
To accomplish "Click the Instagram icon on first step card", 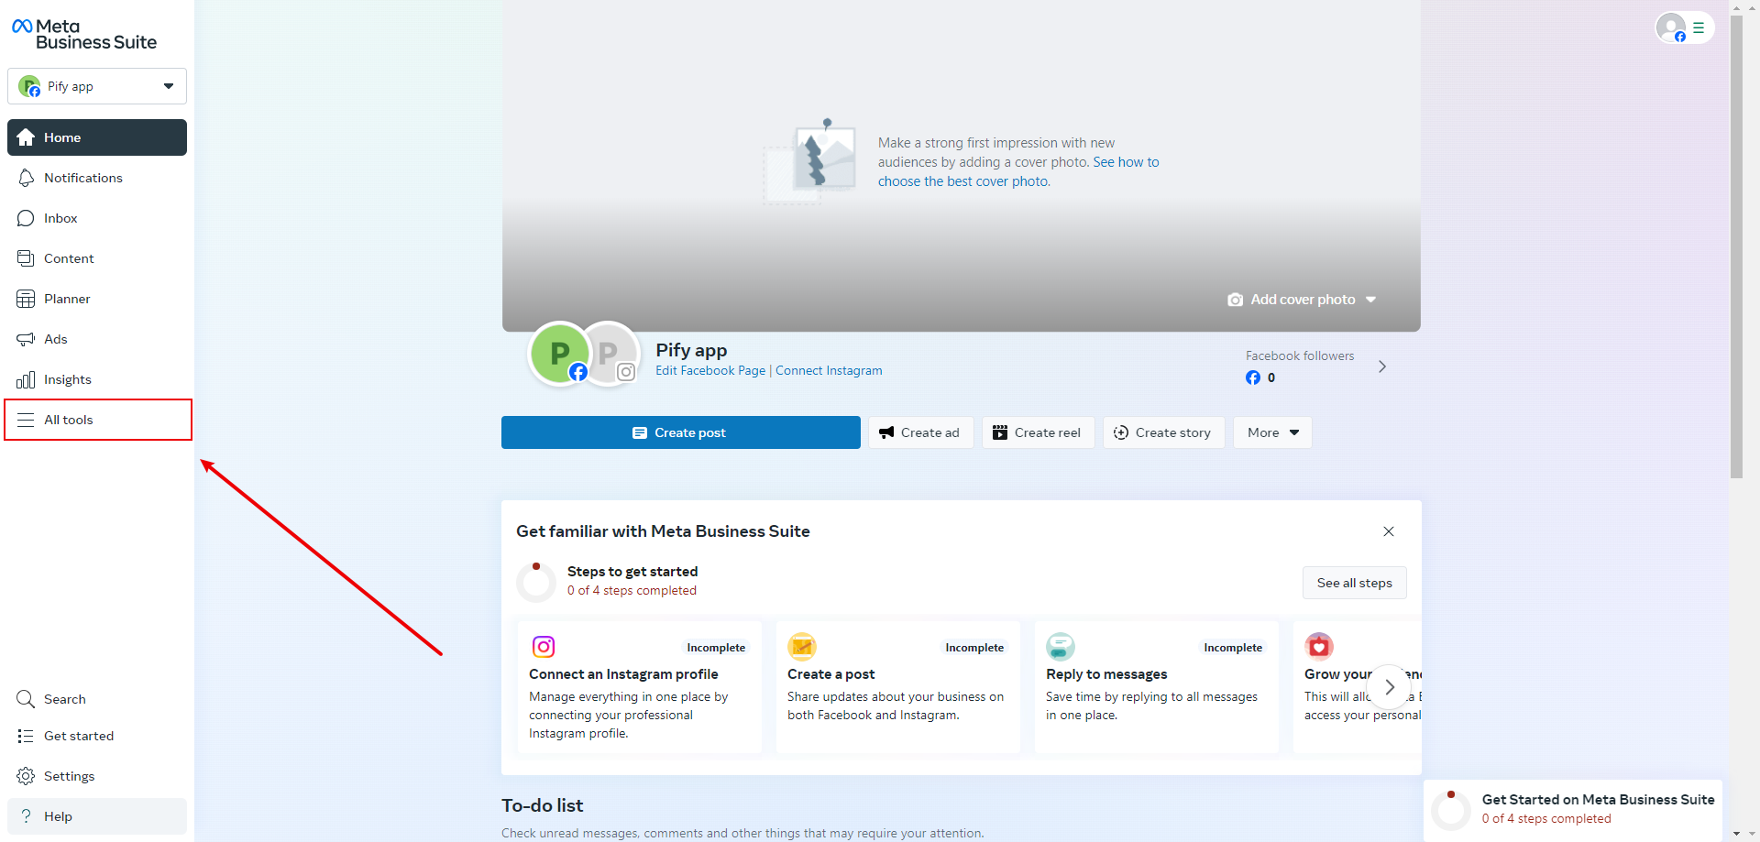I will click(544, 647).
